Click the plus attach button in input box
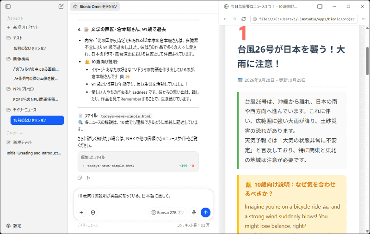The width and height of the screenshot is (370, 234). (x=81, y=213)
